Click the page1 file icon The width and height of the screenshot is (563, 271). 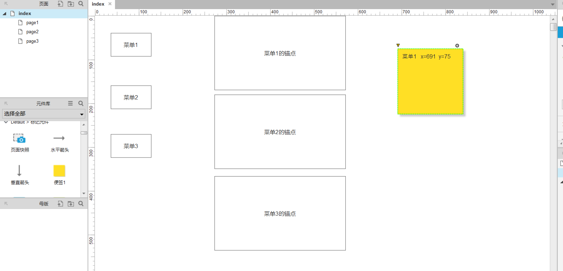pos(20,22)
